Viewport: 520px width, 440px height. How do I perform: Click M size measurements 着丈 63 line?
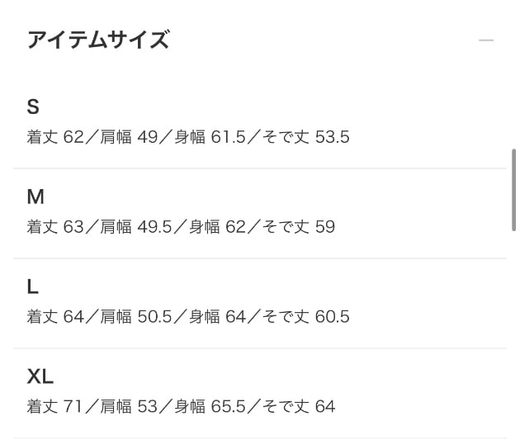181,227
